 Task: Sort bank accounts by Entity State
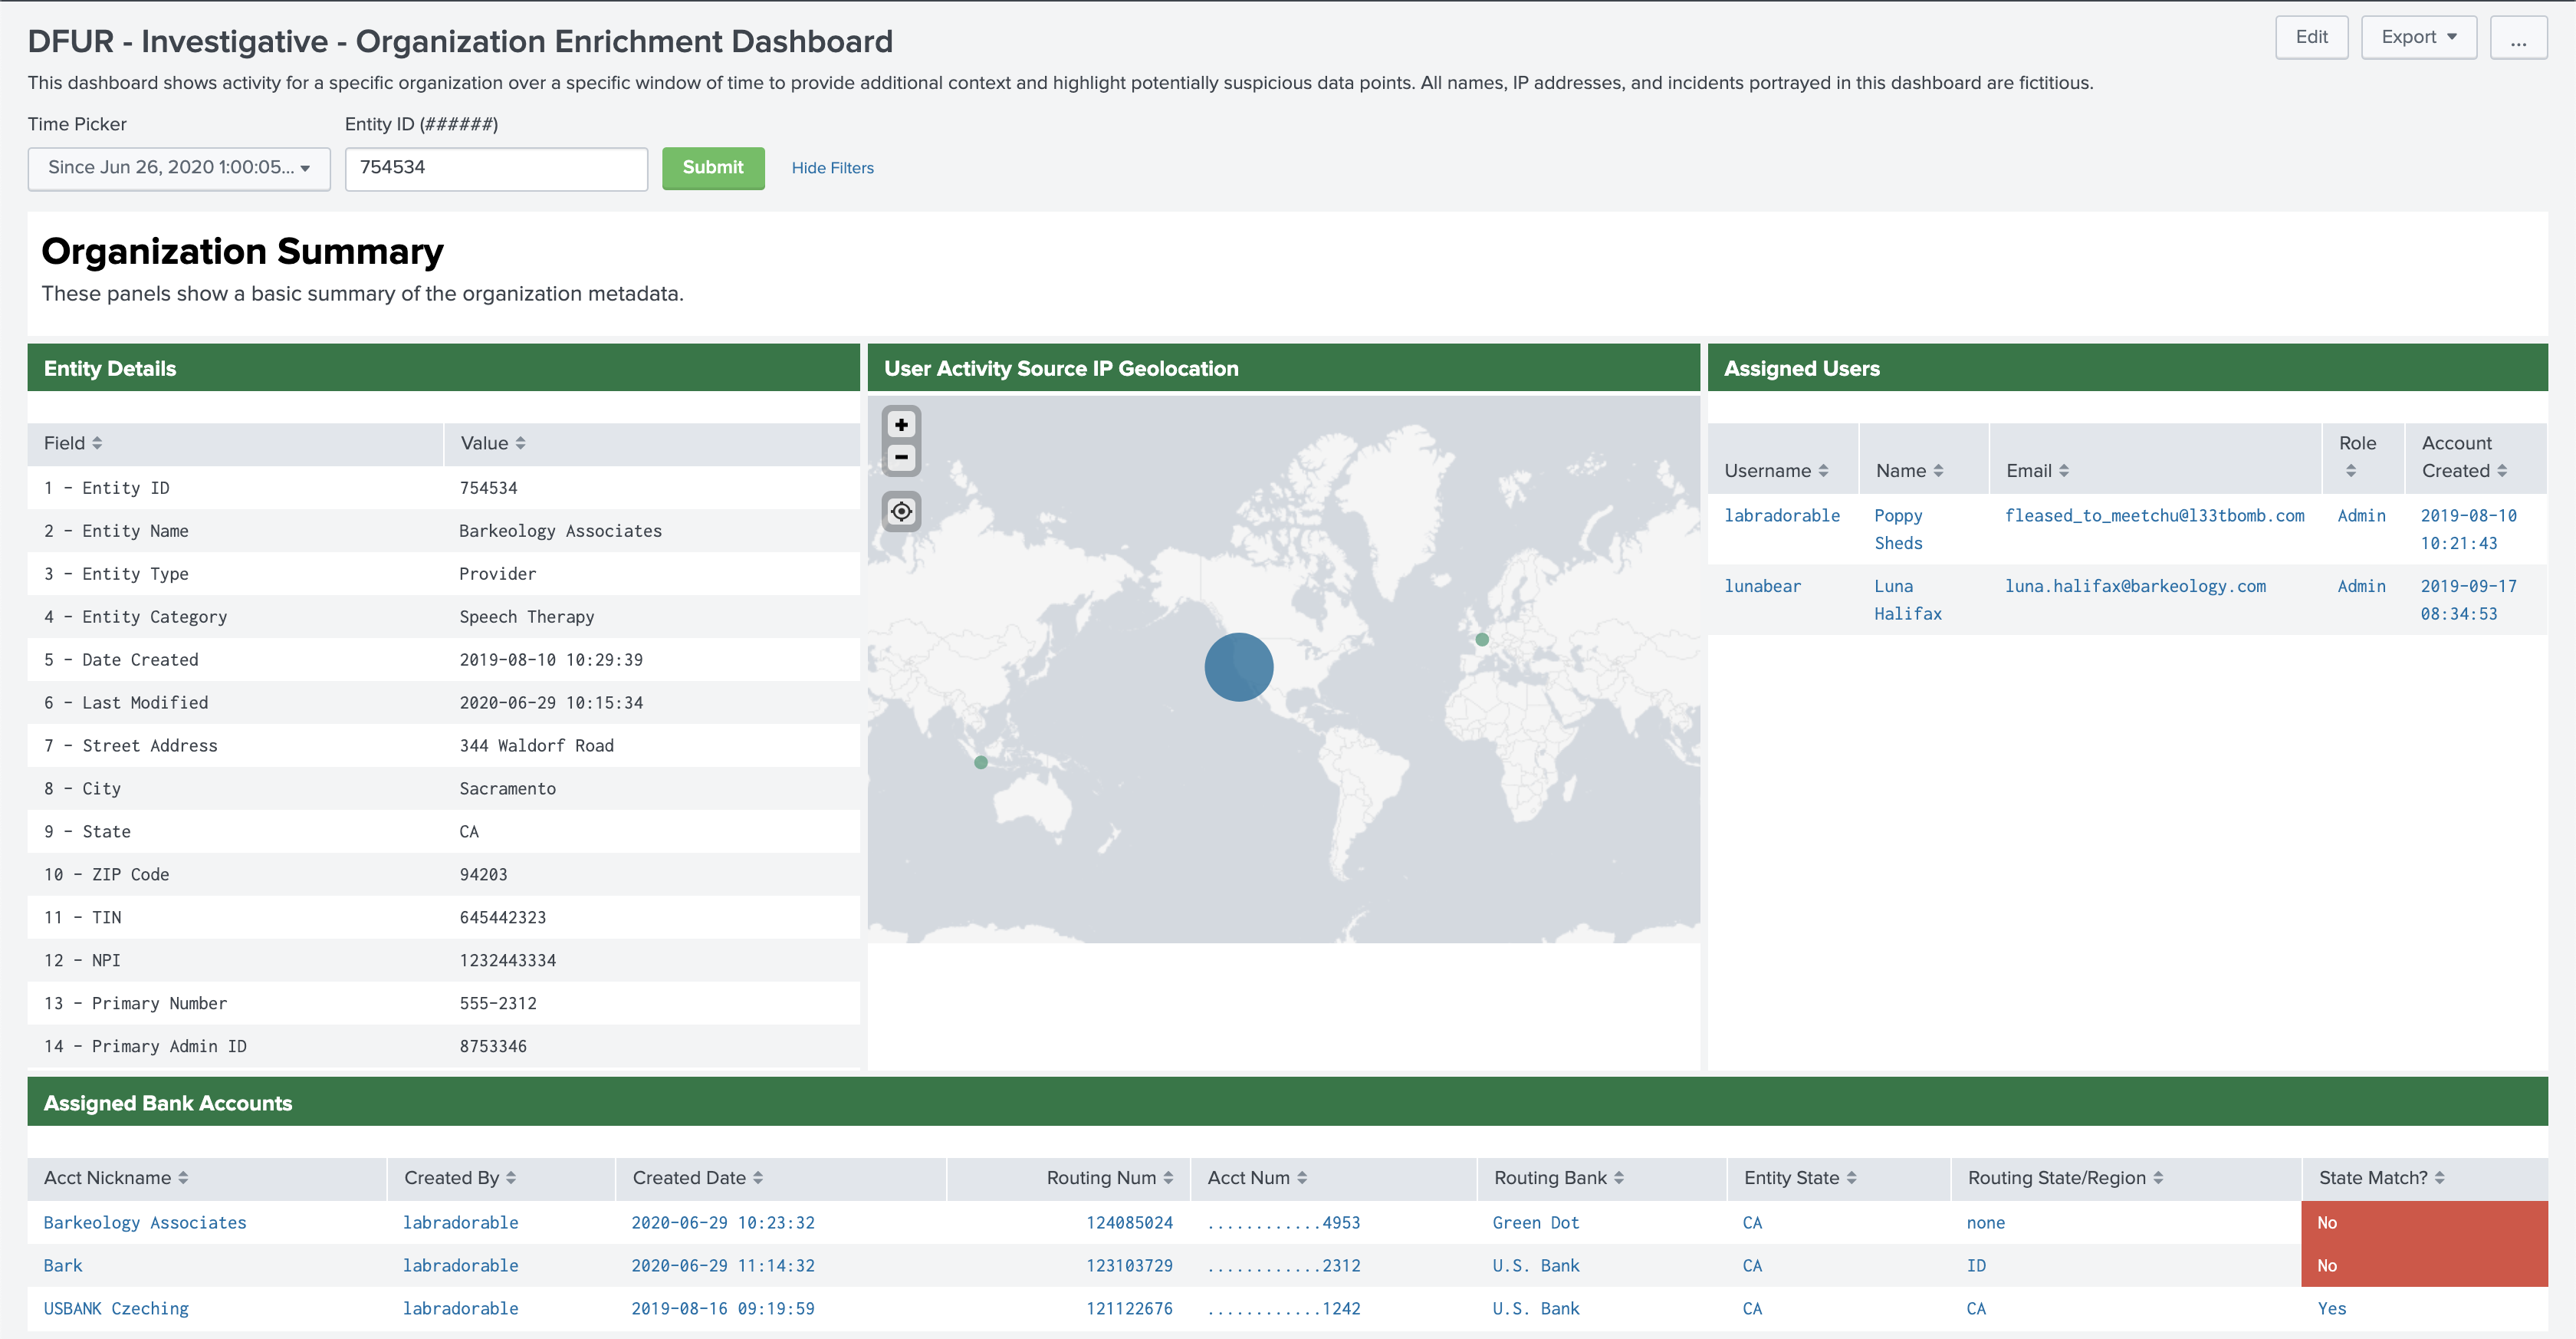point(1800,1178)
